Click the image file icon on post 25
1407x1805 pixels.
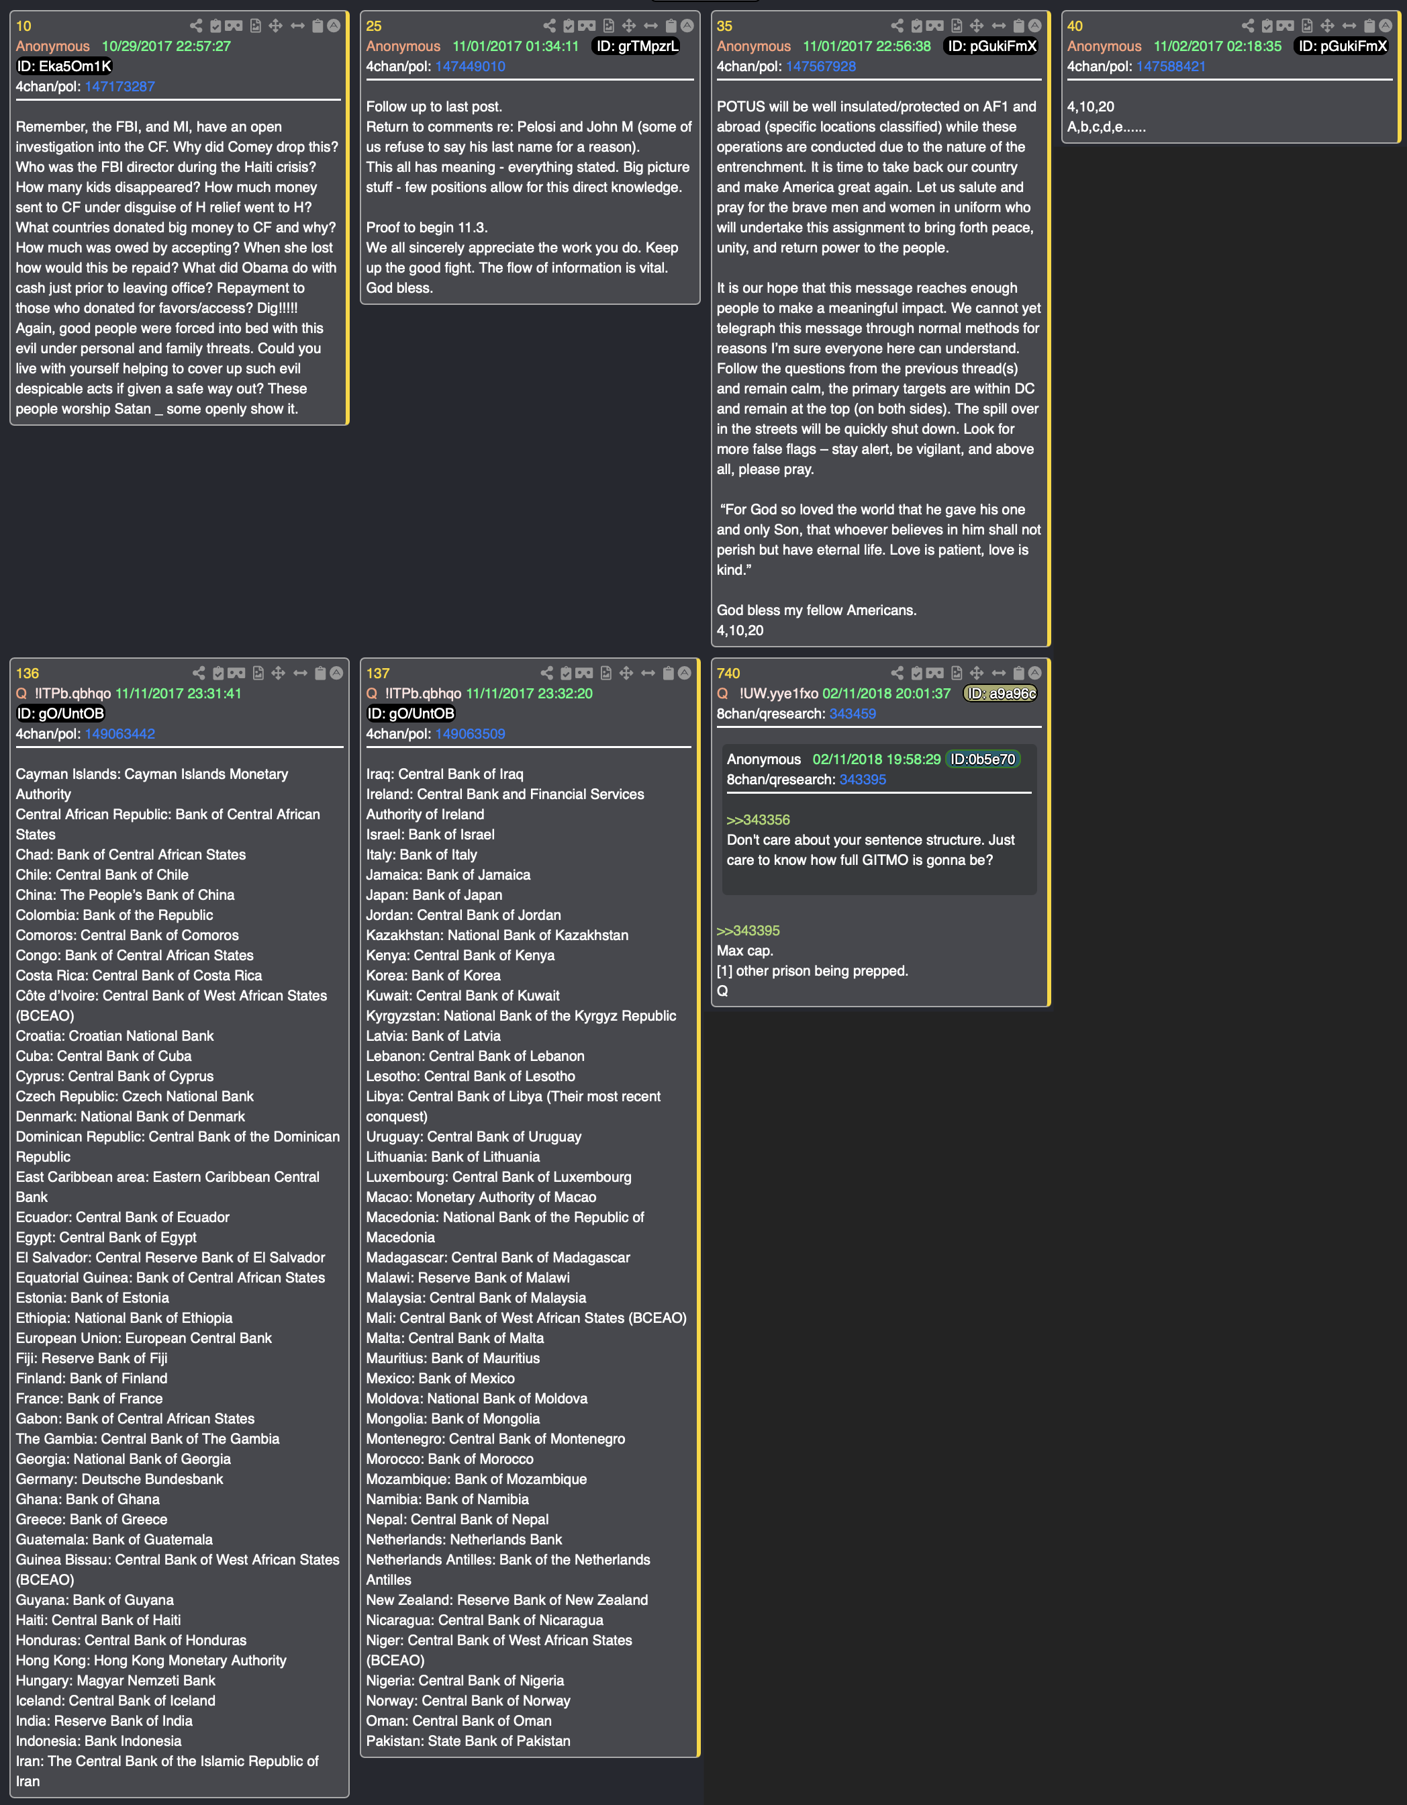[x=609, y=26]
